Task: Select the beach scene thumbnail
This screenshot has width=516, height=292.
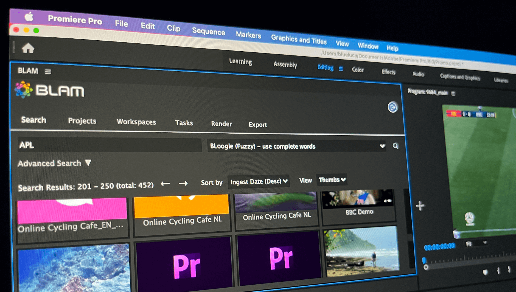Action: pos(361,251)
